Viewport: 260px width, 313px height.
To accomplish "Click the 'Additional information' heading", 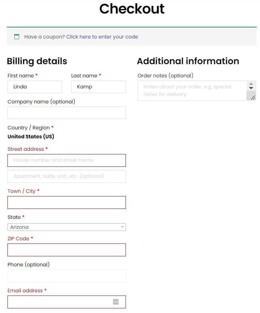I will click(188, 61).
